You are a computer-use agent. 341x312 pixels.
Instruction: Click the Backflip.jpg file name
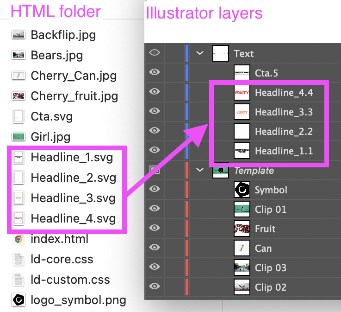(63, 35)
